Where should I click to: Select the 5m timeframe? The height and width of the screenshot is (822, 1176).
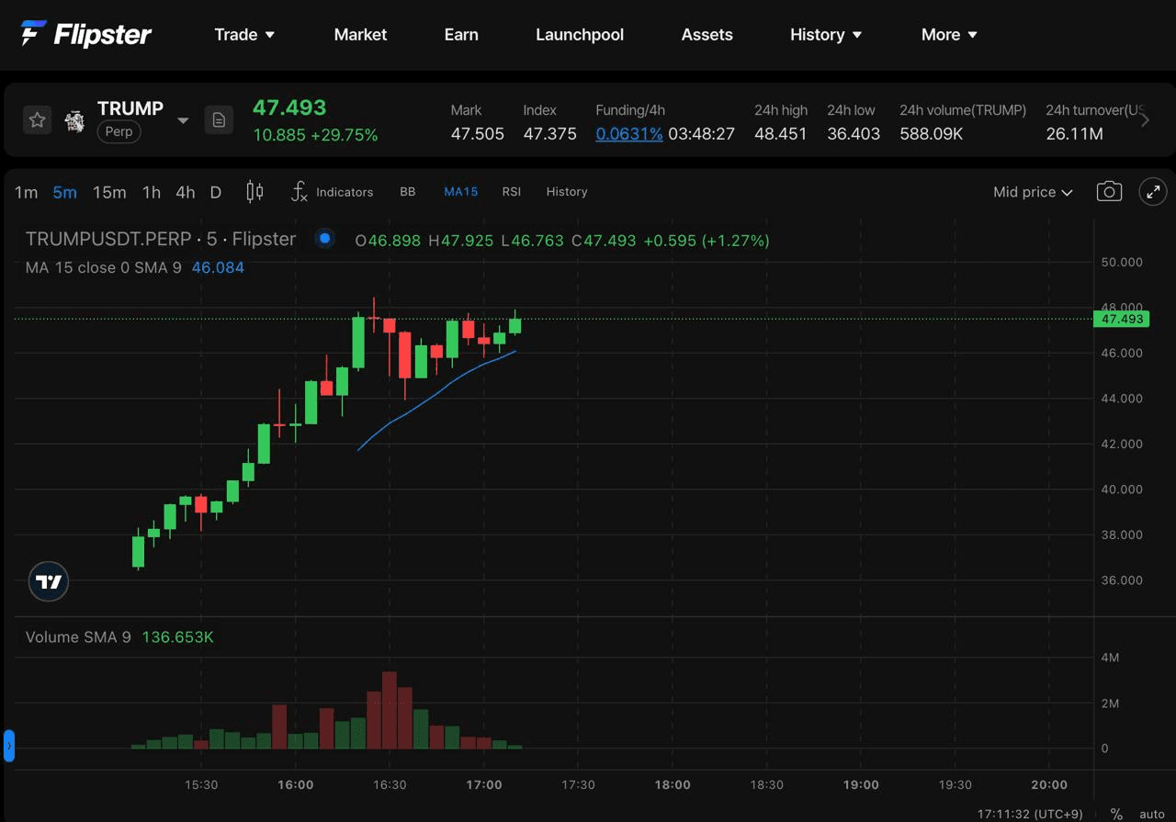pos(64,192)
